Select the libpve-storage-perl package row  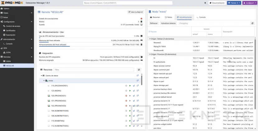[x=201, y=85]
